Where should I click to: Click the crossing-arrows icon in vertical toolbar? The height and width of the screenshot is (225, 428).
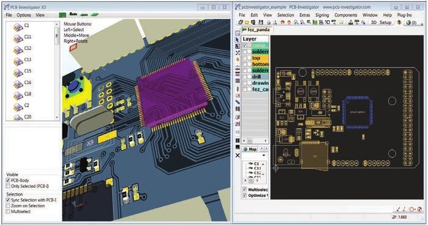tap(238, 53)
